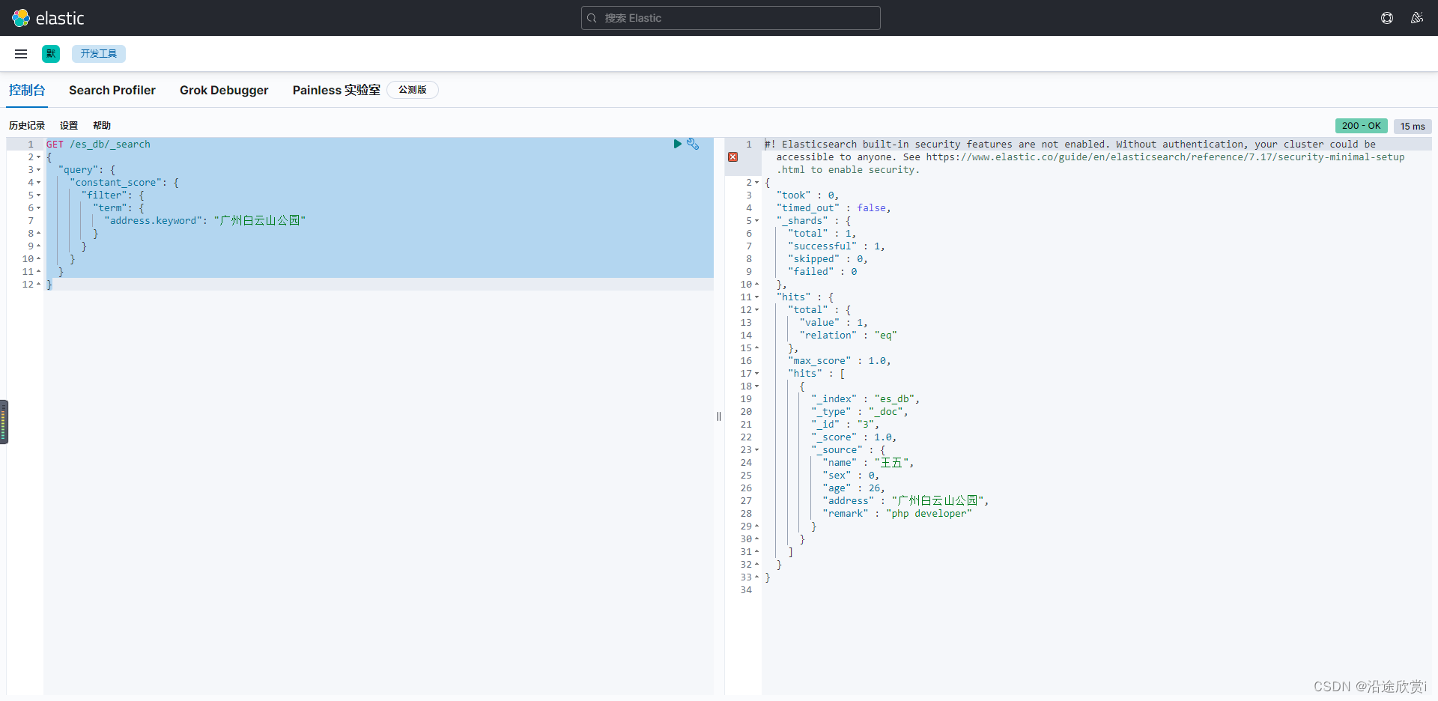Viewport: 1438px width, 701px height.
Task: Click the "value" : 1 line
Action: 834,323
